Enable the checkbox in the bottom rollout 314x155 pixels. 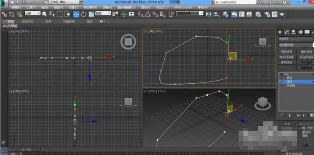pyautogui.click(x=283, y=153)
